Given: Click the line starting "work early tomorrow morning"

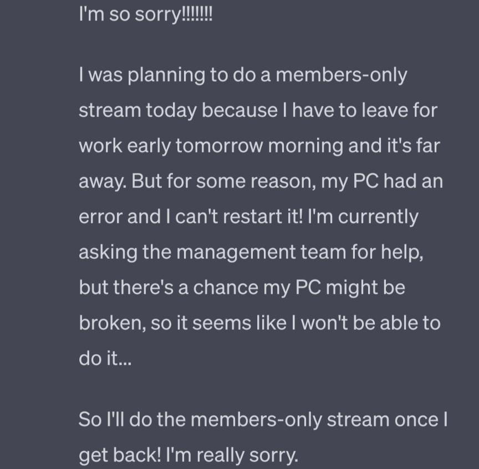Looking at the screenshot, I should 259,146.
